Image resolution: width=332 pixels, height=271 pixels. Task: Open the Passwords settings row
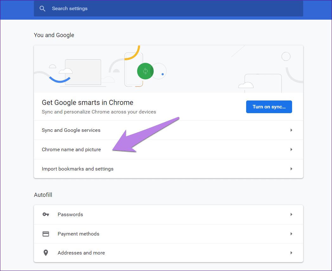pos(168,215)
